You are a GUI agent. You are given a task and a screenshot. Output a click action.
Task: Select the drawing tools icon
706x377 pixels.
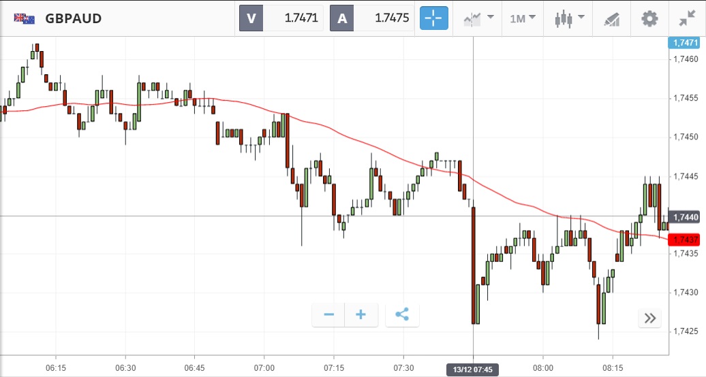pyautogui.click(x=611, y=18)
